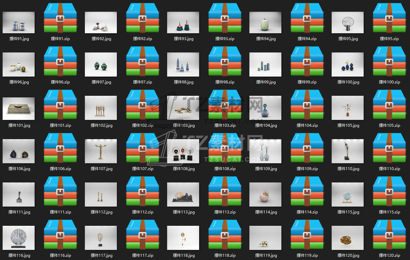The width and height of the screenshot is (410, 260).
Task: Open the 摆件112.jpg image thumbnail
Action: [101, 195]
